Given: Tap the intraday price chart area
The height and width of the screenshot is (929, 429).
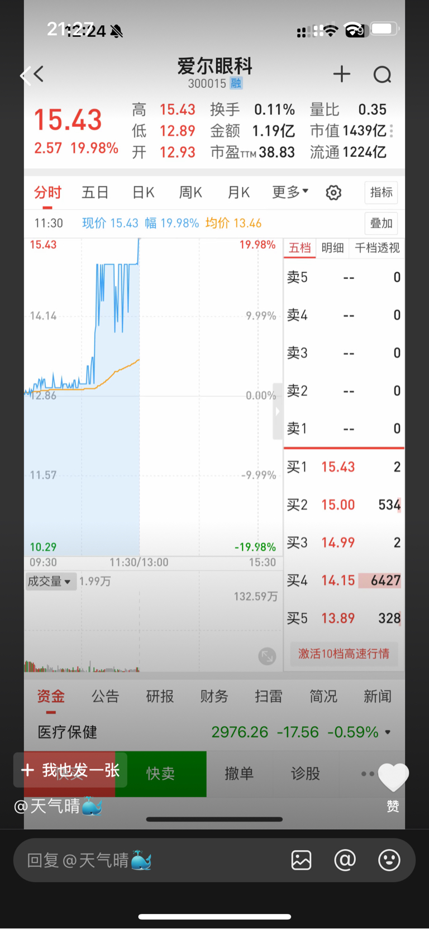Looking at the screenshot, I should click(x=153, y=397).
